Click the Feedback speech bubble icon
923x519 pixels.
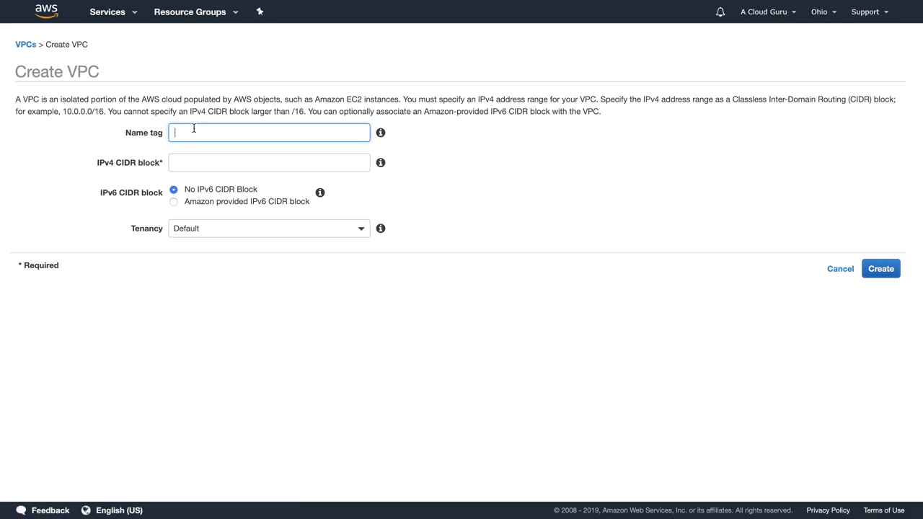[21, 510]
